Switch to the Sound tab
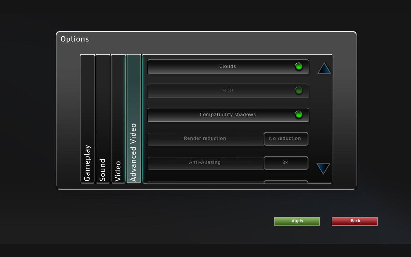The height and width of the screenshot is (257, 411). point(103,119)
